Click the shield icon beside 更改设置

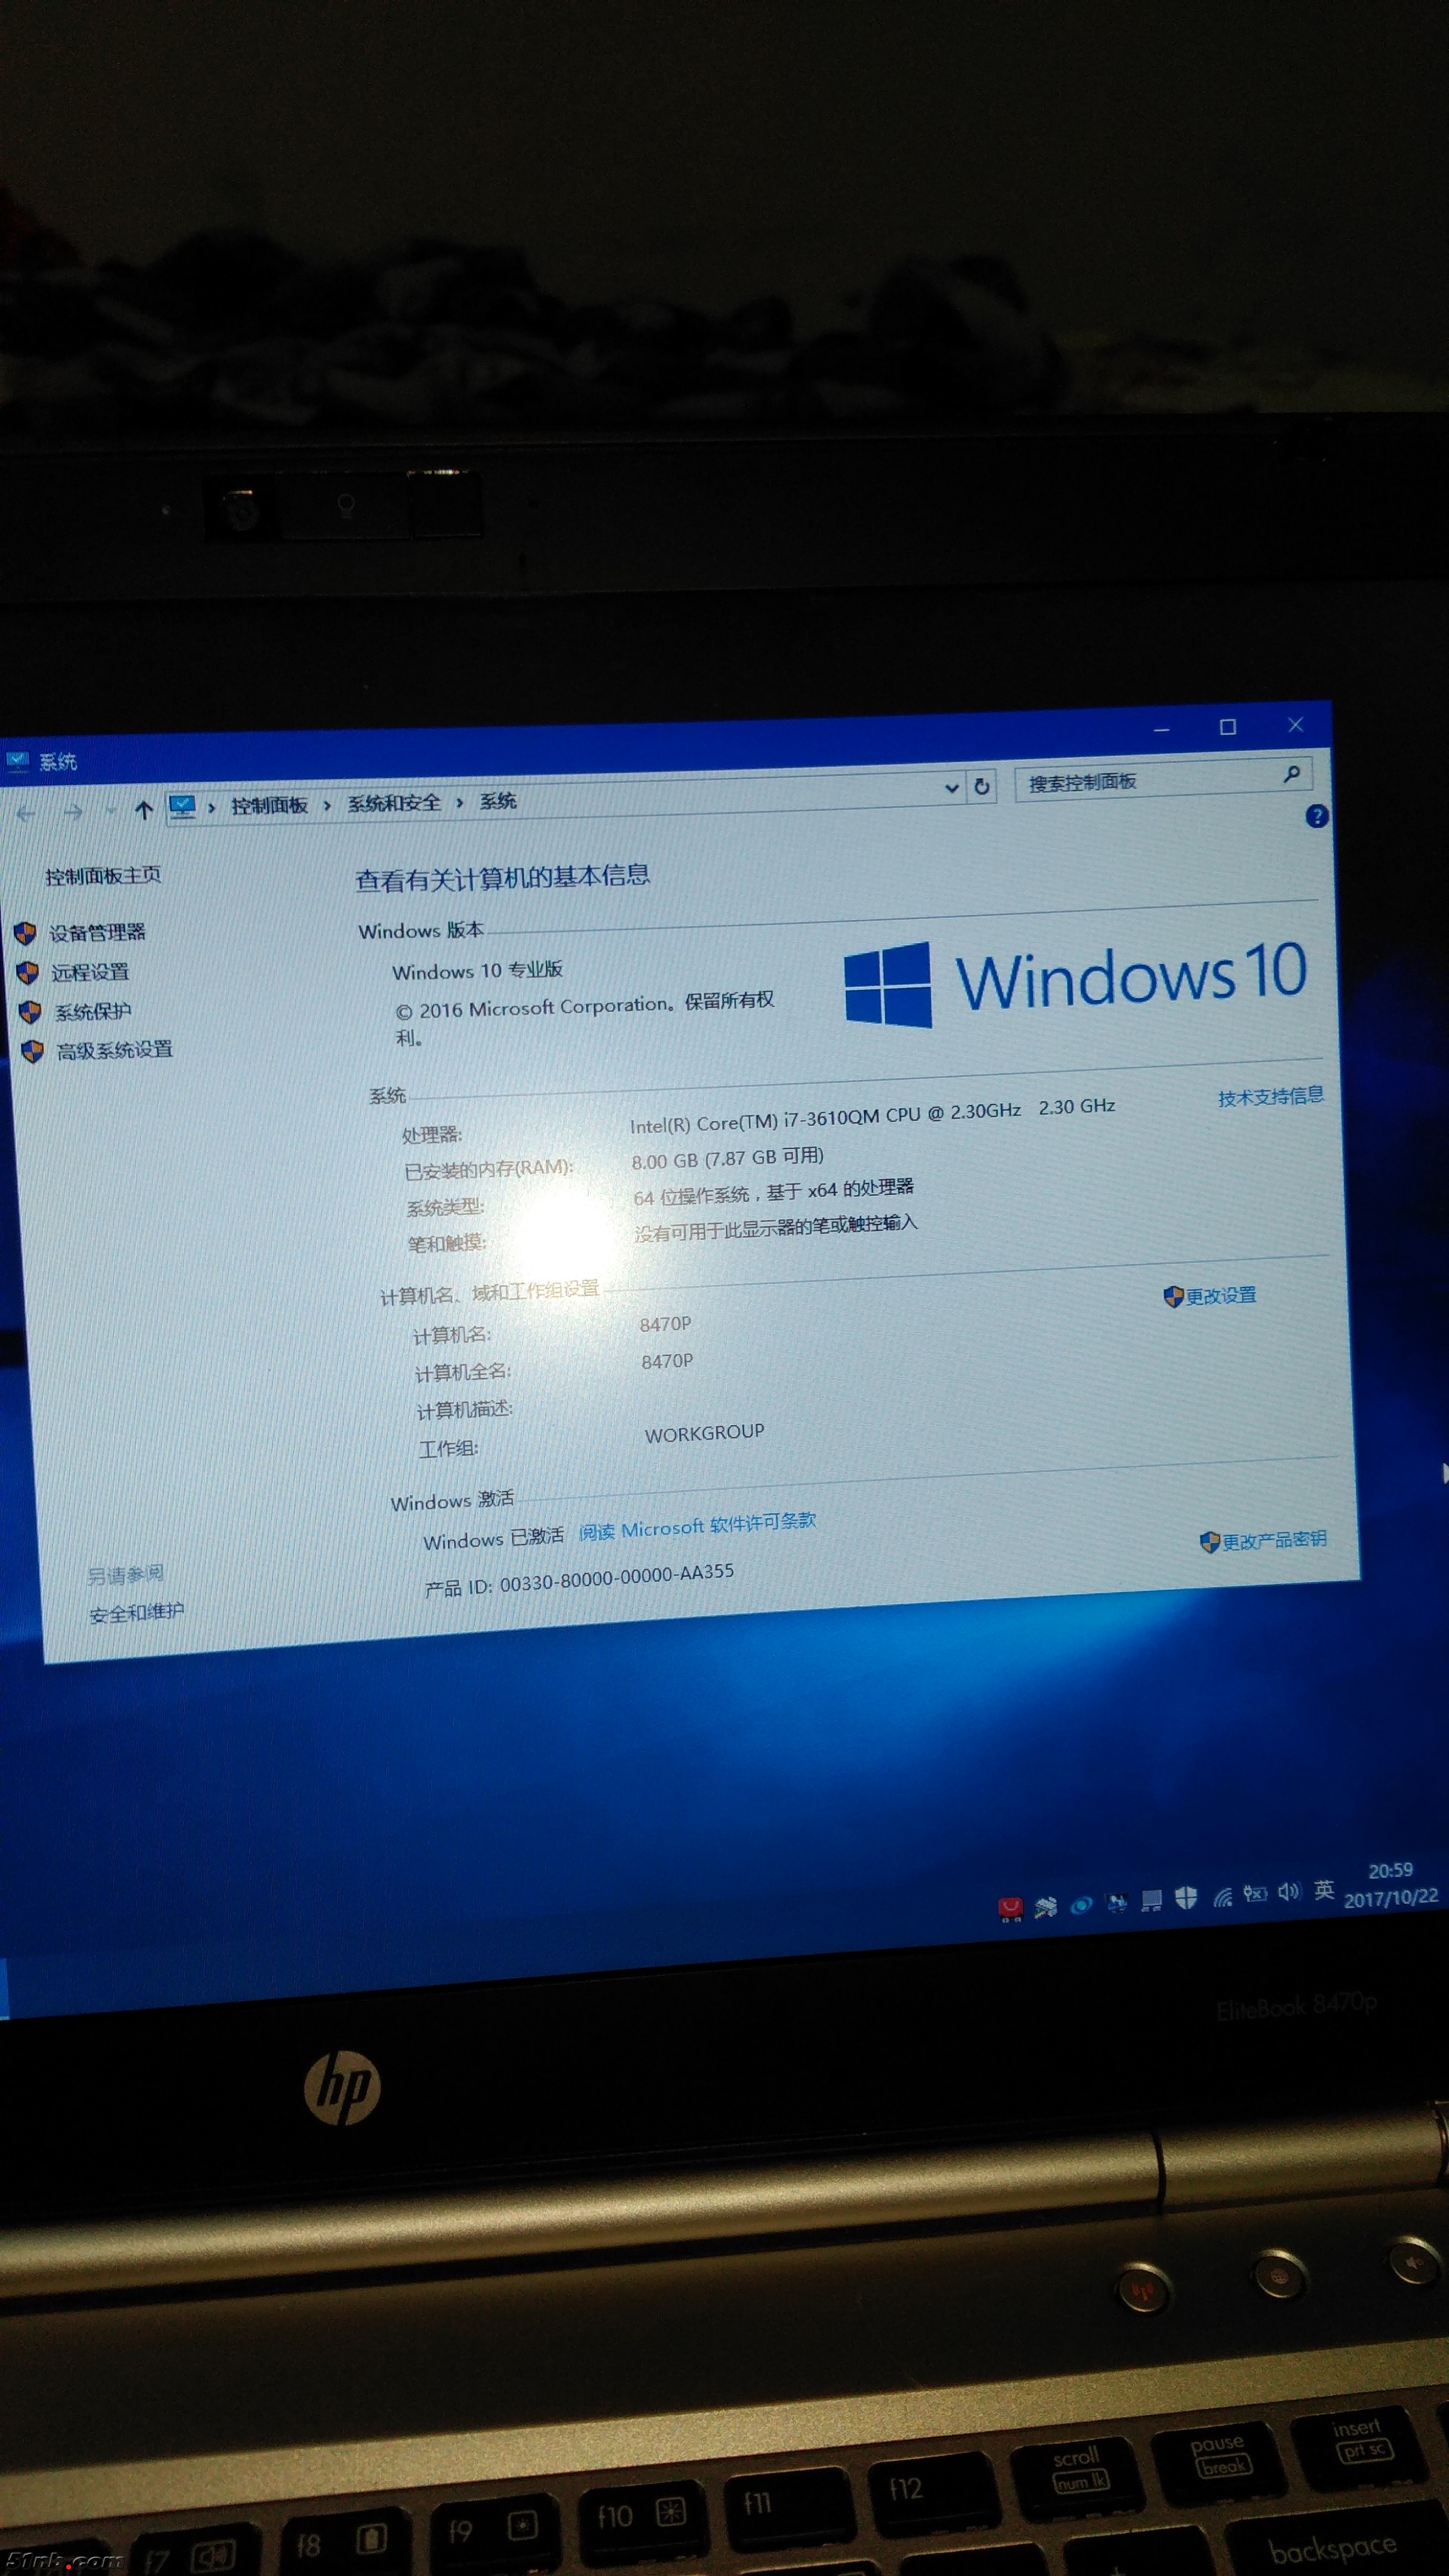pos(1173,1297)
